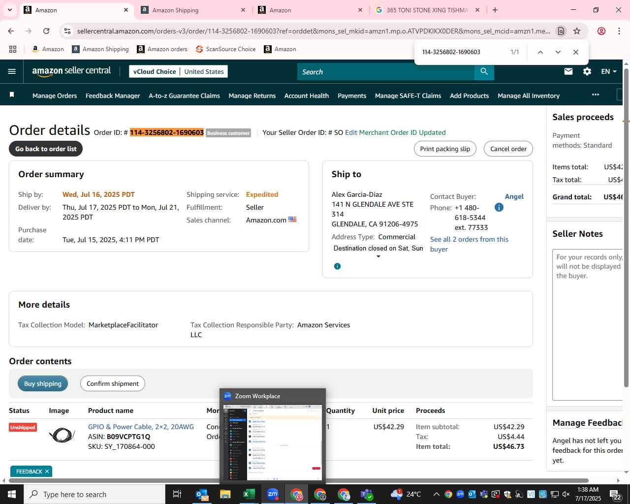Click the vertical page scrollbar
This screenshot has height=504, width=630.
coord(626,227)
